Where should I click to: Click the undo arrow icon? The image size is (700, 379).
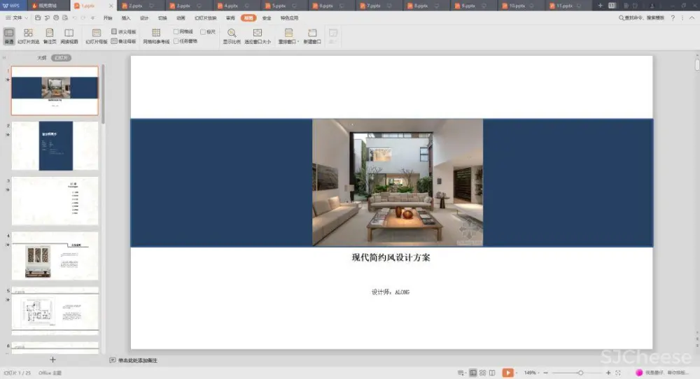coord(75,18)
